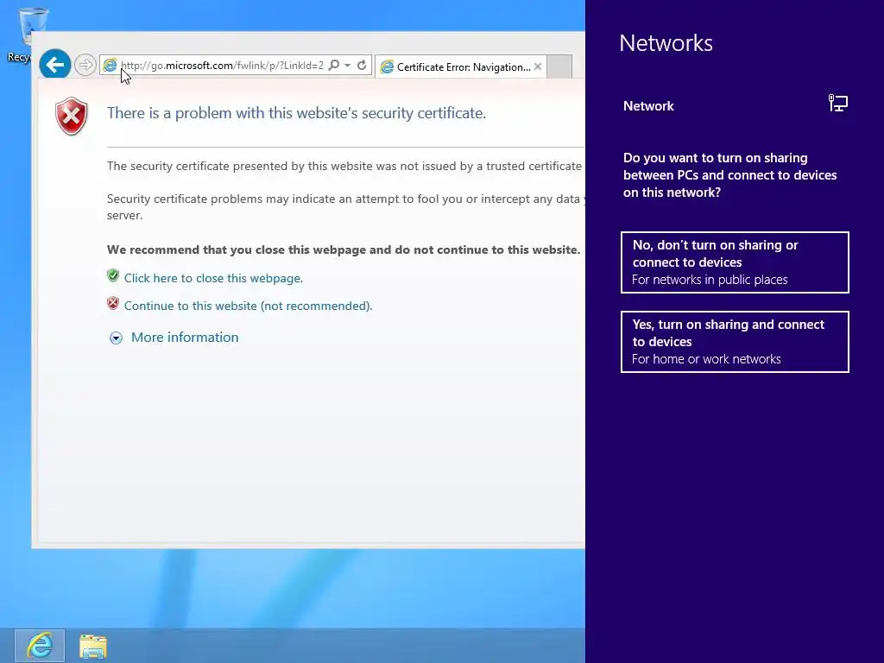Click the security certificate problem heading
This screenshot has width=884, height=663.
tap(297, 113)
